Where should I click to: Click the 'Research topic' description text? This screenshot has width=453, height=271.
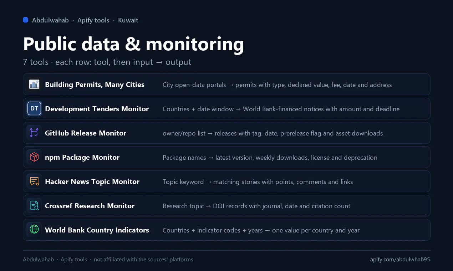click(x=256, y=206)
